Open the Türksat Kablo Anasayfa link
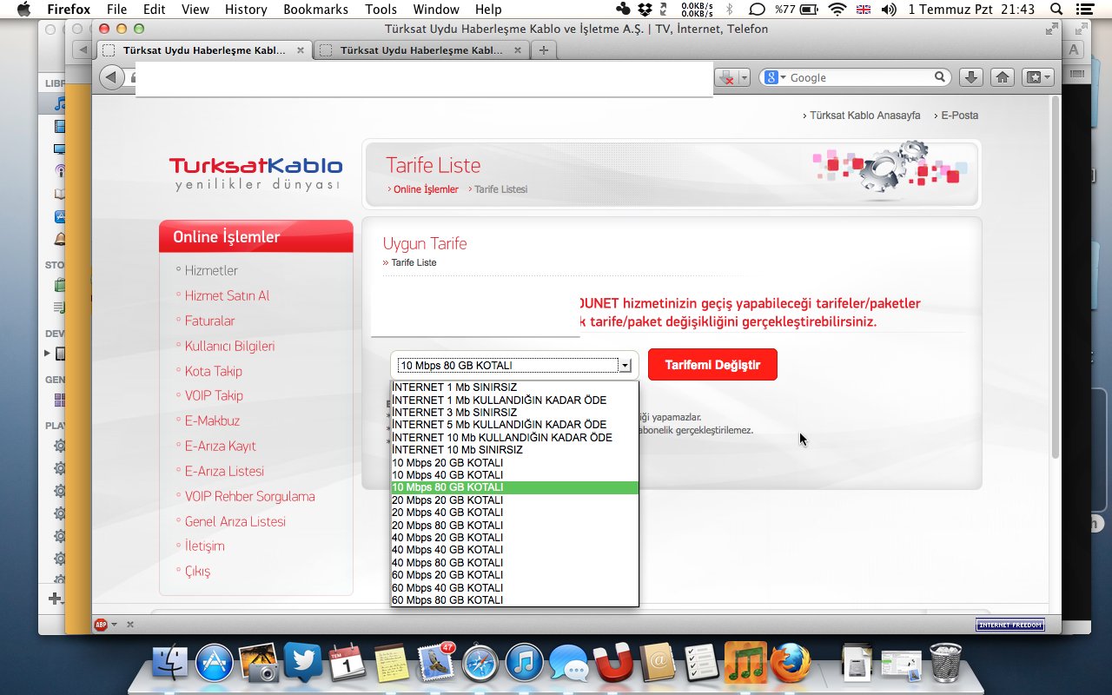 (x=864, y=115)
